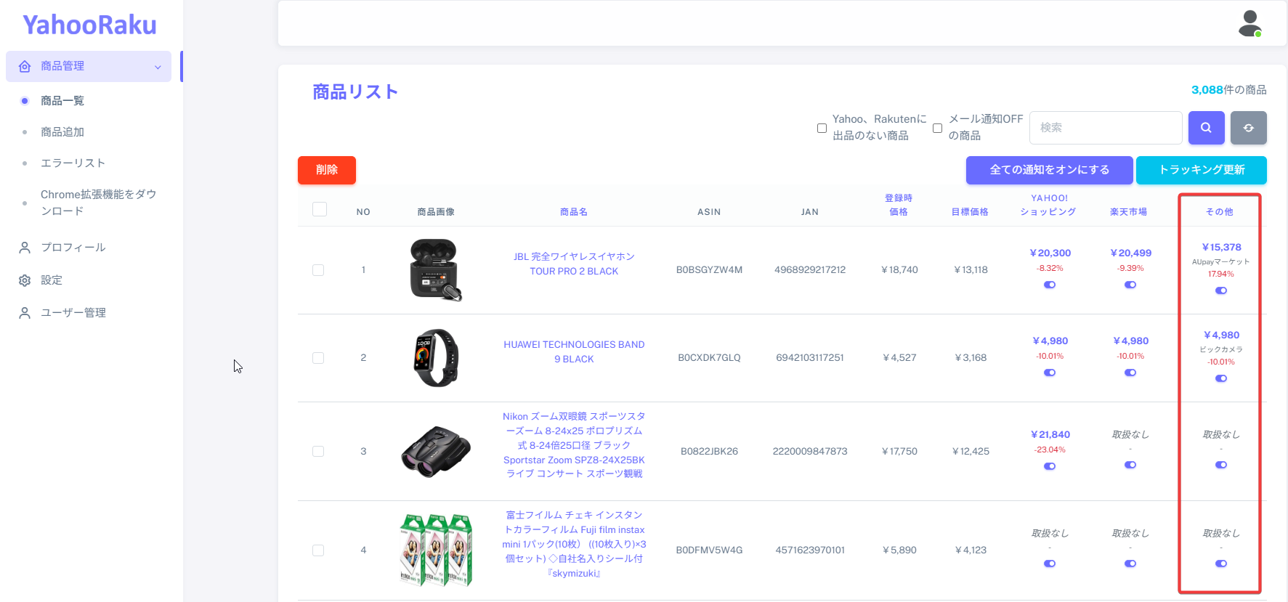Click into the 検索 input field
This screenshot has width=1288, height=602.
coord(1105,128)
